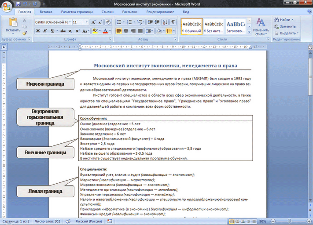The height and width of the screenshot is (225, 313).
Task: Toggle underline (Ч) formatting
Action: coord(52,31)
